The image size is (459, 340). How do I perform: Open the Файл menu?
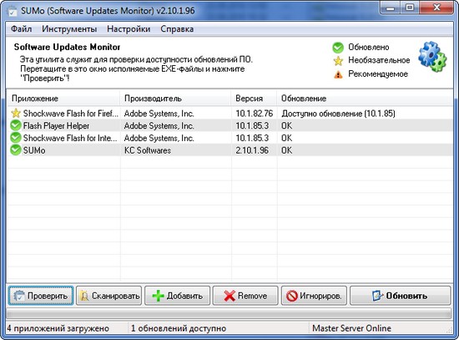pos(21,29)
